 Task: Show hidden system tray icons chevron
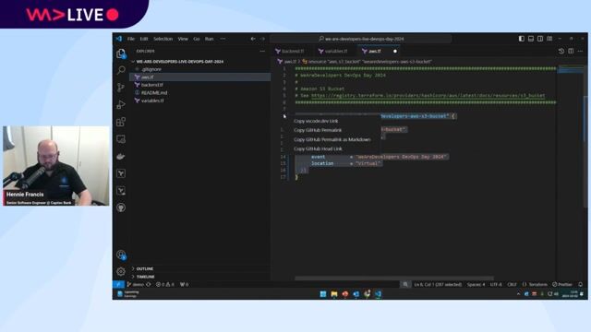[518, 294]
